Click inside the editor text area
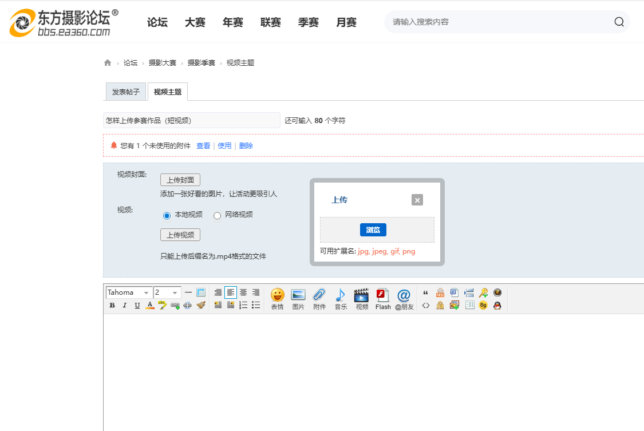The width and height of the screenshot is (644, 431). coord(373,372)
